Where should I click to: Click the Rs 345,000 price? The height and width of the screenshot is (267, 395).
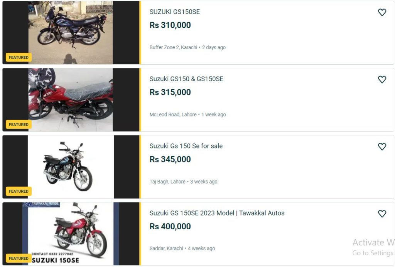[x=170, y=159]
